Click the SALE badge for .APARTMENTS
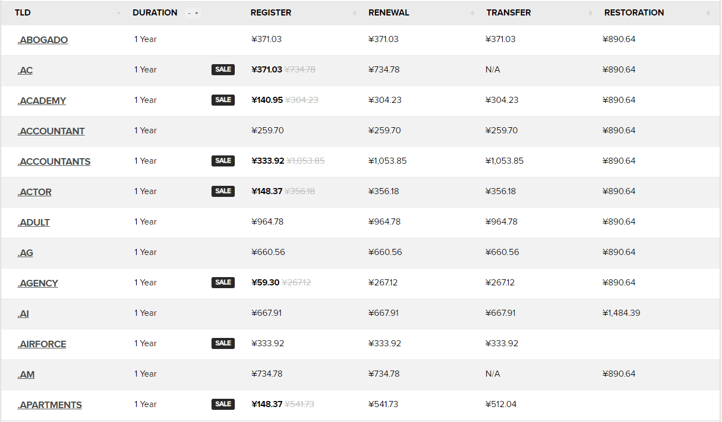722x422 pixels. coord(223,404)
